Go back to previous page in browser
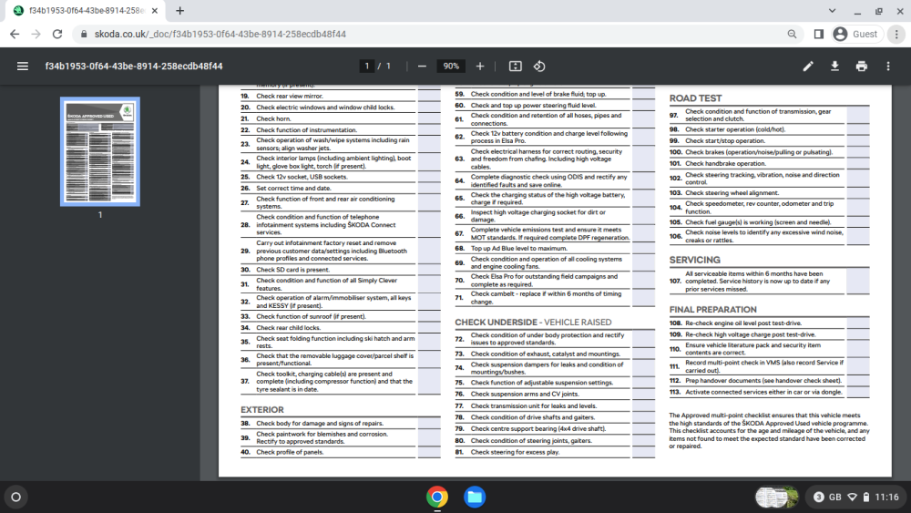 click(15, 35)
